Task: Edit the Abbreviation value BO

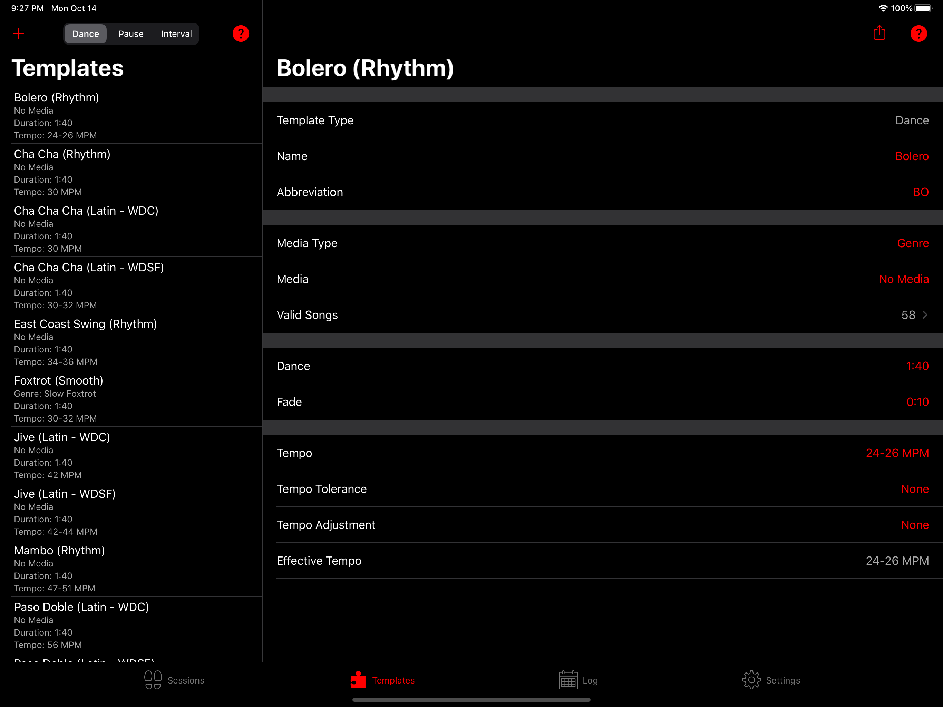Action: click(x=921, y=192)
